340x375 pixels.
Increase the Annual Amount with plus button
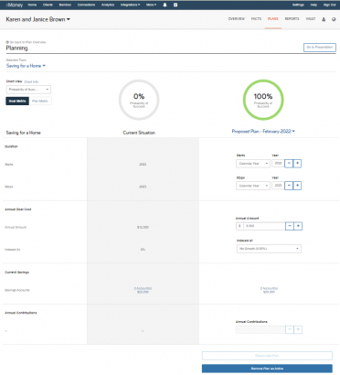298,226
